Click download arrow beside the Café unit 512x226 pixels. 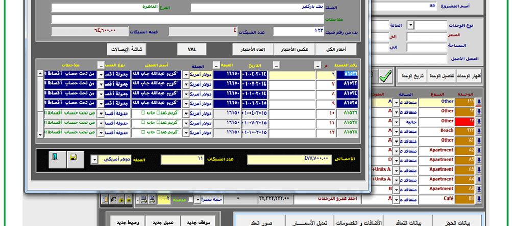(479, 199)
